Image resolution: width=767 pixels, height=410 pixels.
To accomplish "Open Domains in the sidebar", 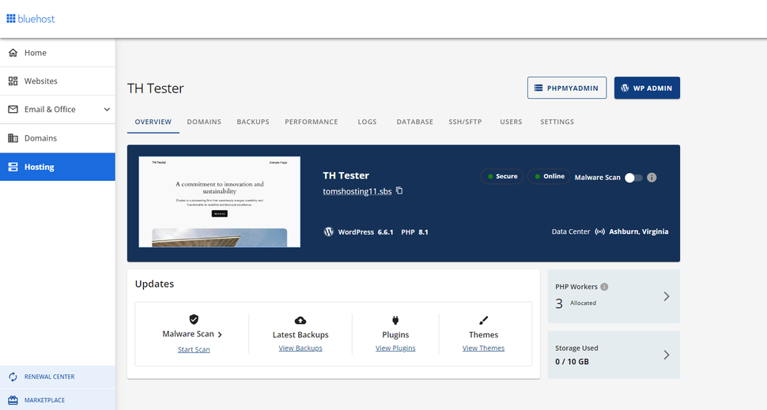I will (x=58, y=138).
